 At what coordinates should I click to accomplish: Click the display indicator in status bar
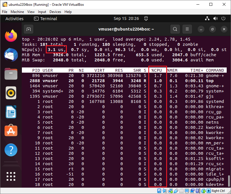coord(187,191)
